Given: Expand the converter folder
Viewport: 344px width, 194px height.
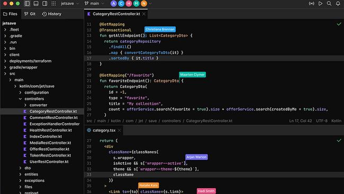Looking at the screenshot, I should 25,105.
